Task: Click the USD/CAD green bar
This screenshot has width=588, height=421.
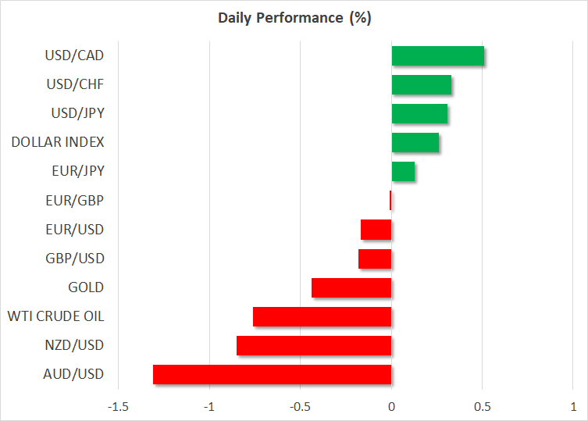Action: point(437,56)
